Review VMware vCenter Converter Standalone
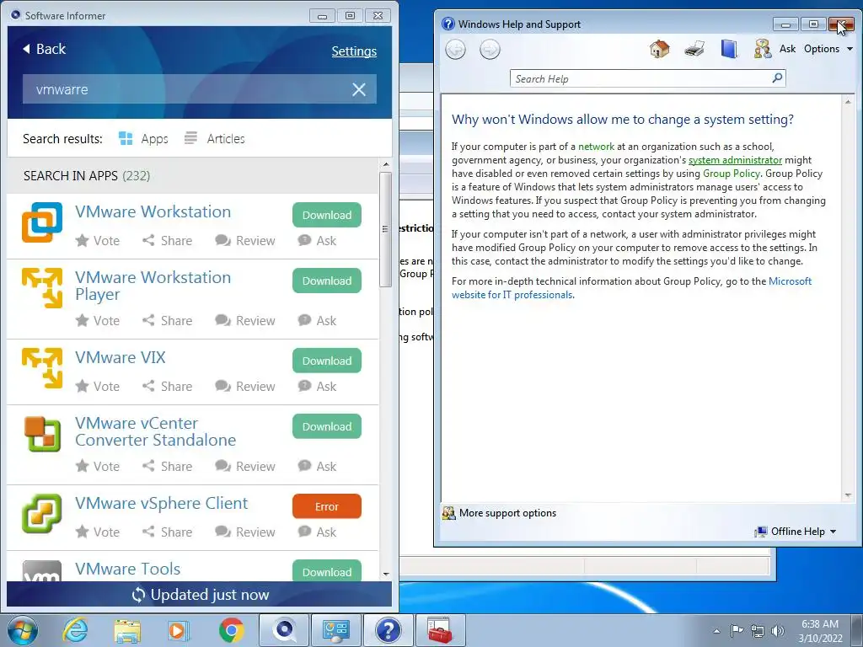This screenshot has width=863, height=647. (x=245, y=466)
